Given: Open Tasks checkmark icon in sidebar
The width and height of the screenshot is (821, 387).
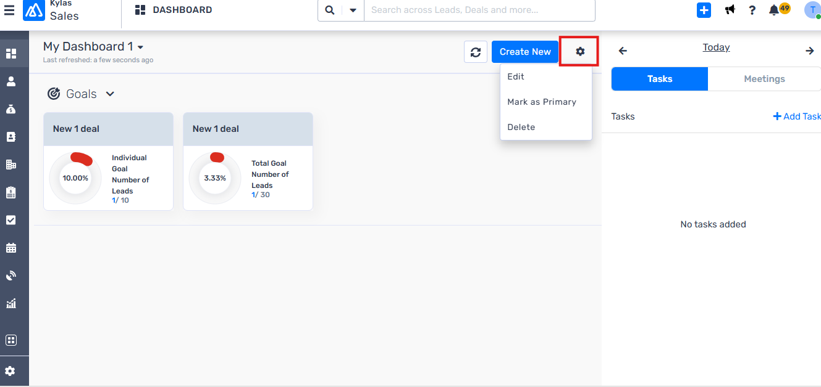Looking at the screenshot, I should pyautogui.click(x=11, y=220).
